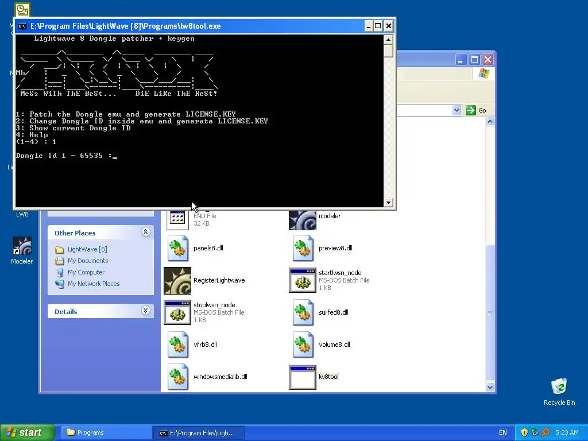The width and height of the screenshot is (588, 441).
Task: Open the panels8.dll file icon
Action: click(x=178, y=248)
